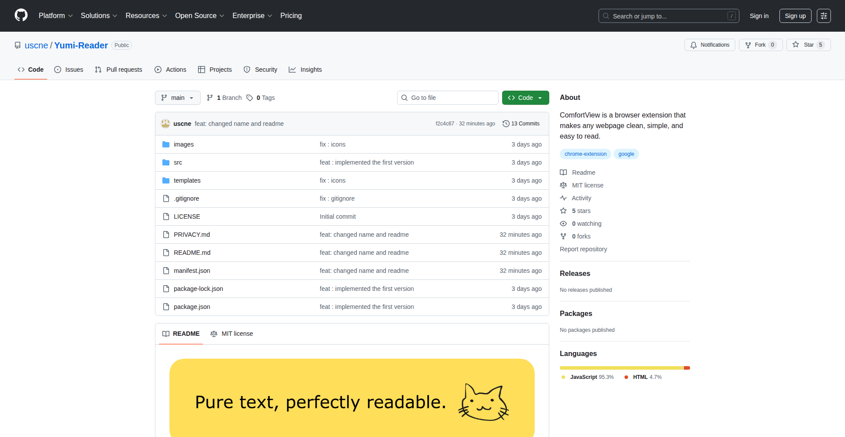845x437 pixels.
Task: Click the yellow JavaScript segment of language bar
Action: (622, 368)
